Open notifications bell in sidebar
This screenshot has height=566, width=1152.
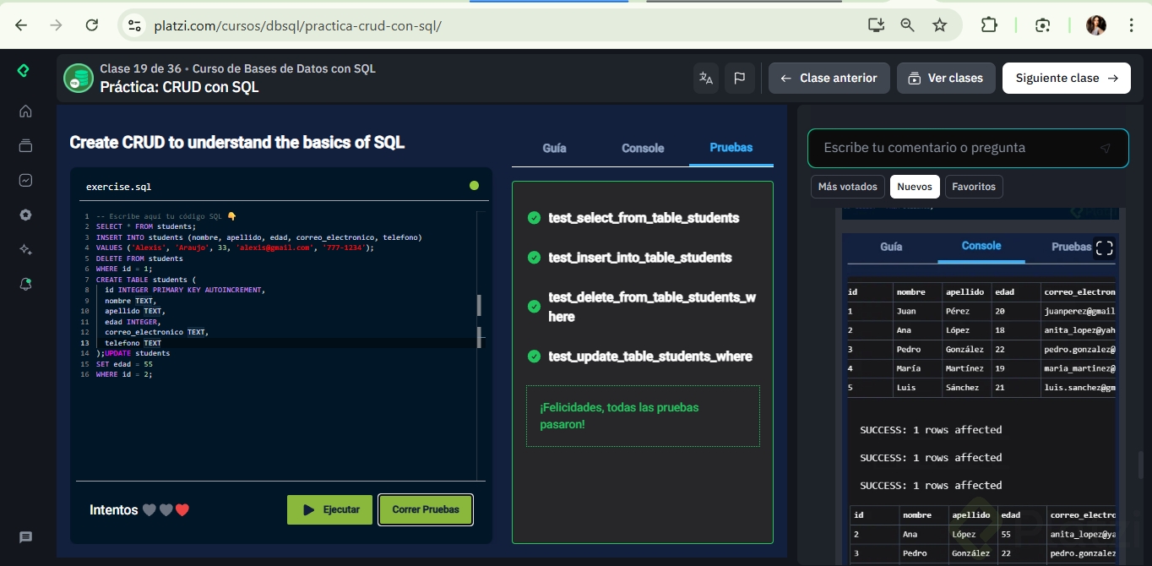click(25, 284)
